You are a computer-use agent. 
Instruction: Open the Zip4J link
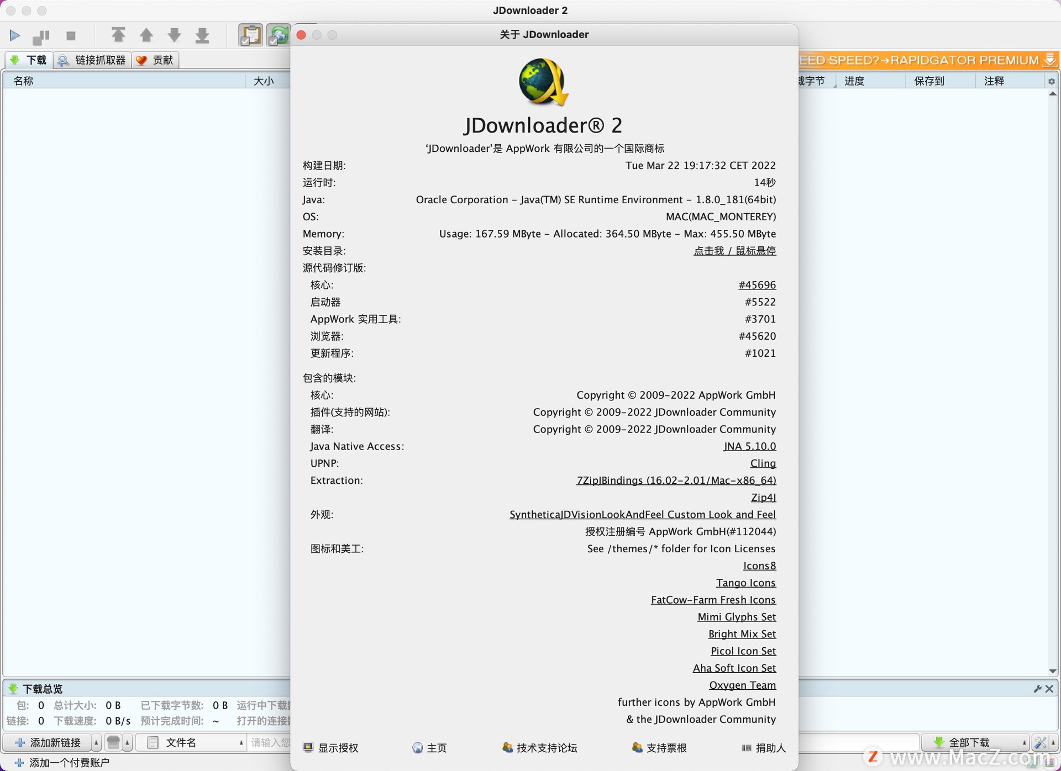coord(763,498)
